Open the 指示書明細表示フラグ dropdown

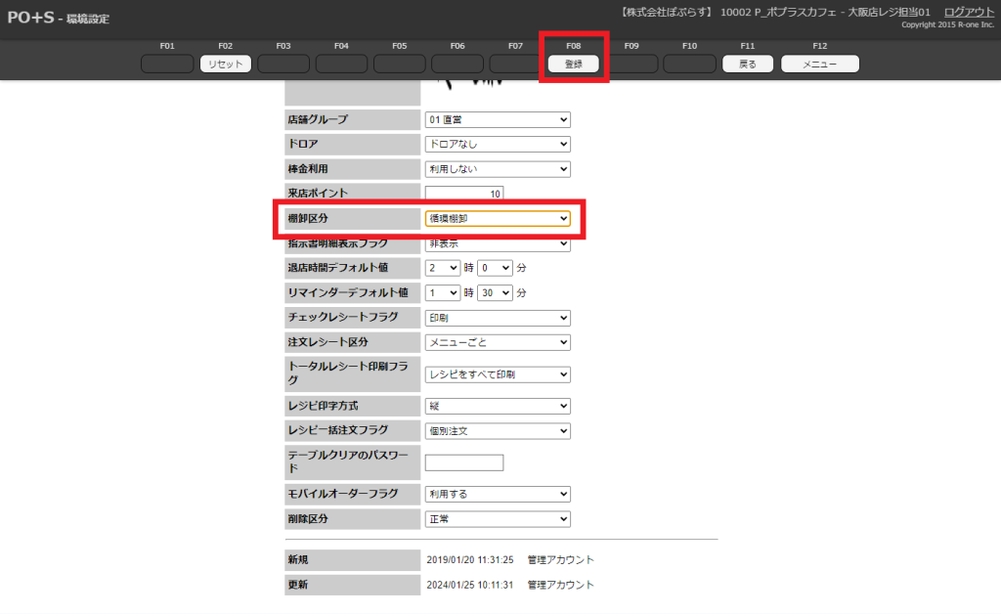[498, 243]
